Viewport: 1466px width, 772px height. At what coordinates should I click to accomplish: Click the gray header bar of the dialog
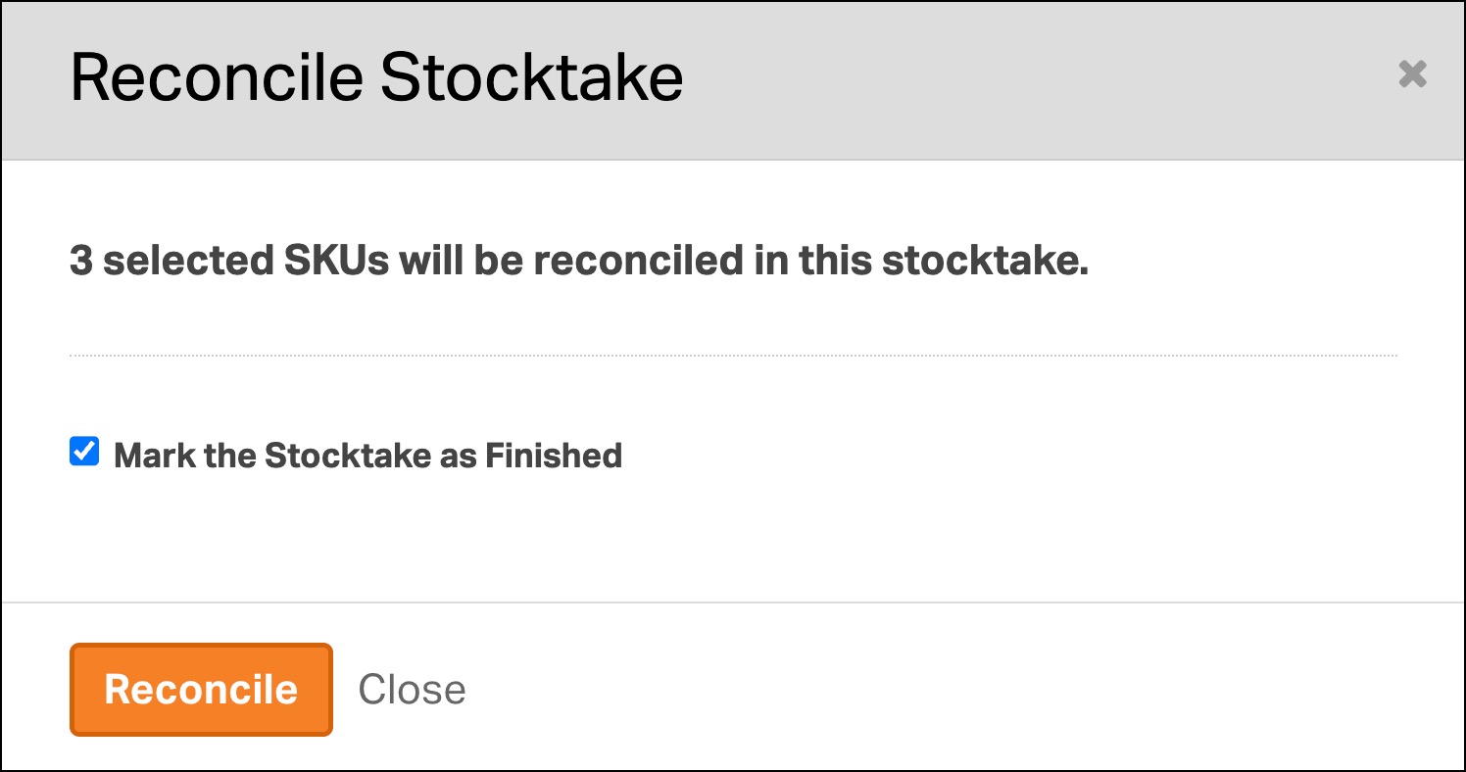[980, 78]
